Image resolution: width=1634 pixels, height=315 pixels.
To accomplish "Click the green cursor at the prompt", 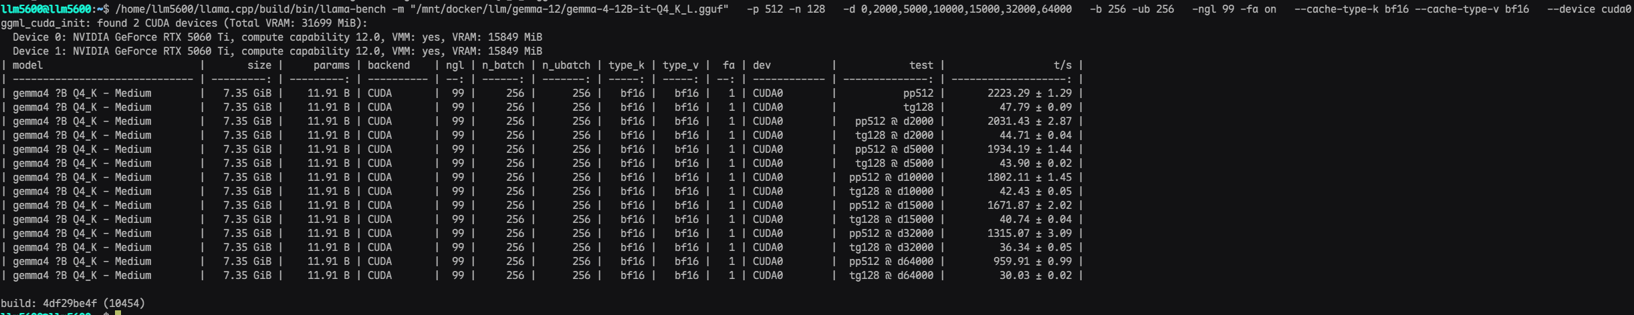I will click(118, 312).
